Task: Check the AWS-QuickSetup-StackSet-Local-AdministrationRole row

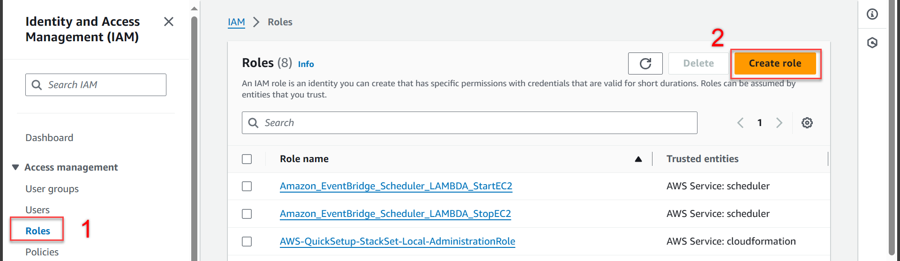Action: (247, 241)
